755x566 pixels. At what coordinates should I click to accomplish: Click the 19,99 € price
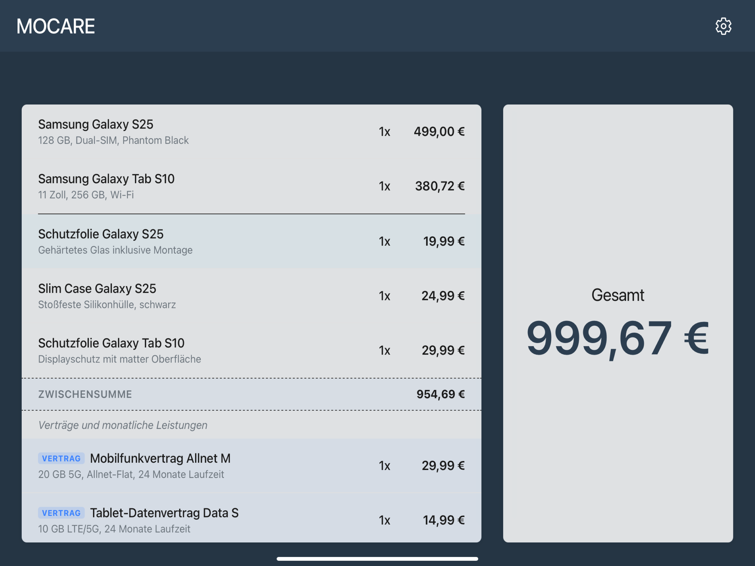[x=444, y=242]
